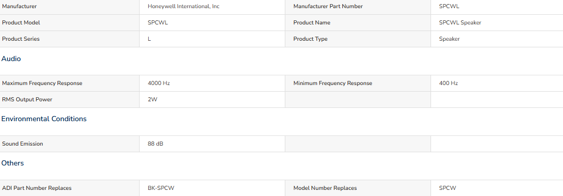Click the Honeywell International, Inc manufacturer value
Viewport: 563px width, 196px height.
[183, 7]
